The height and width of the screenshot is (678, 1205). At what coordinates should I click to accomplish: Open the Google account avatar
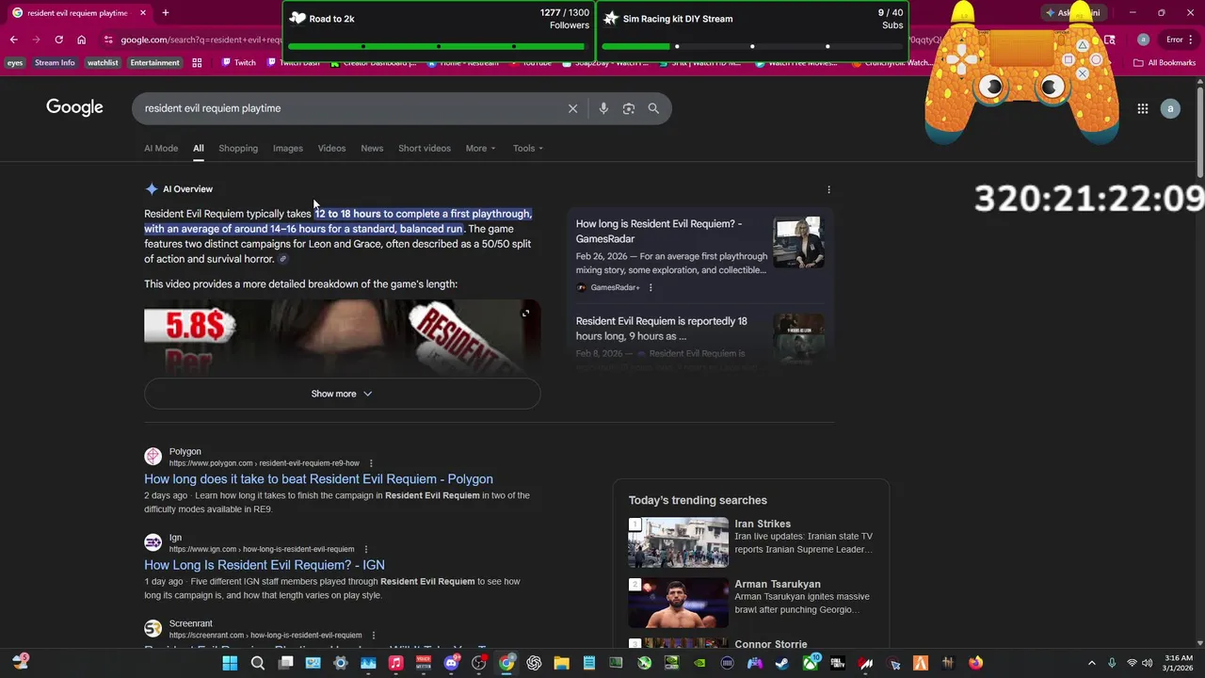[1170, 108]
